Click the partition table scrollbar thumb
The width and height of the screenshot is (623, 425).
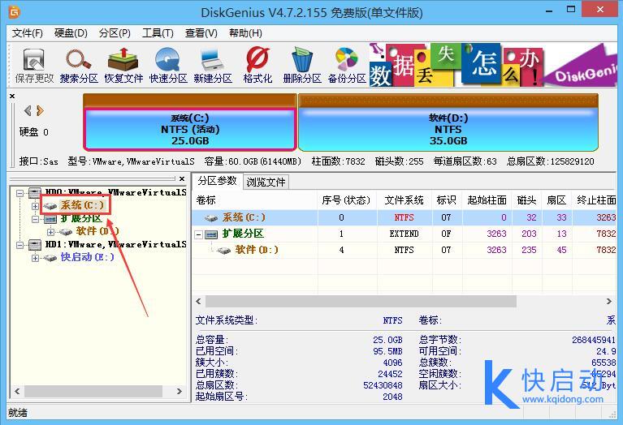pyautogui.click(x=361, y=302)
